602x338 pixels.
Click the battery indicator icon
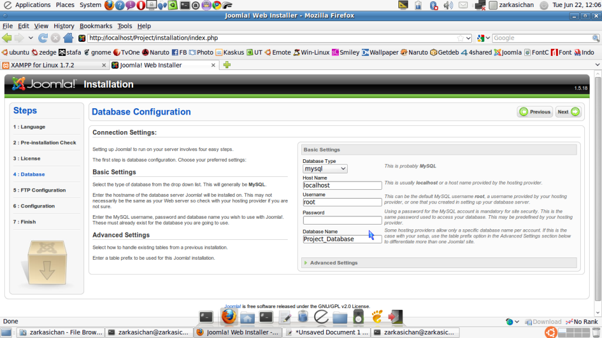(418, 5)
